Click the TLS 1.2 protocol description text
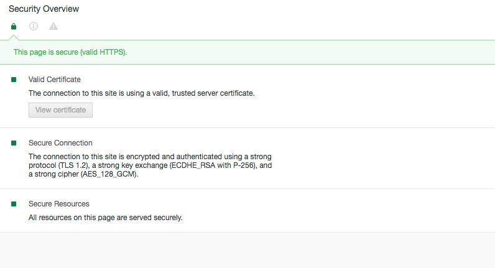 coord(73,165)
